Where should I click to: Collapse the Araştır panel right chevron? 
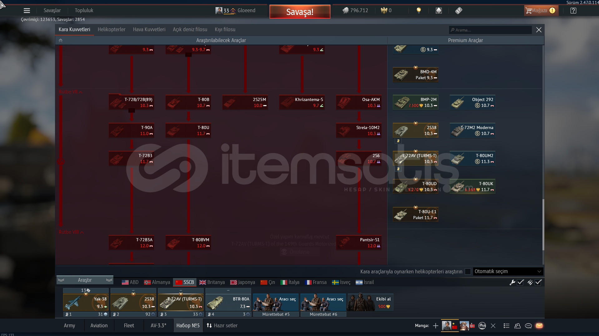109,280
